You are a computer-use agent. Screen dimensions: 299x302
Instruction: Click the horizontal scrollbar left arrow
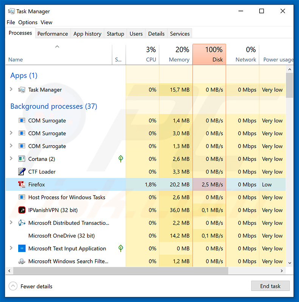point(9,271)
